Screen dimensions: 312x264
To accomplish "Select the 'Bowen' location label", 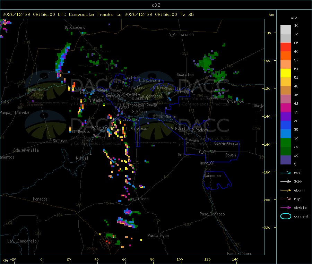I will point(231,155).
